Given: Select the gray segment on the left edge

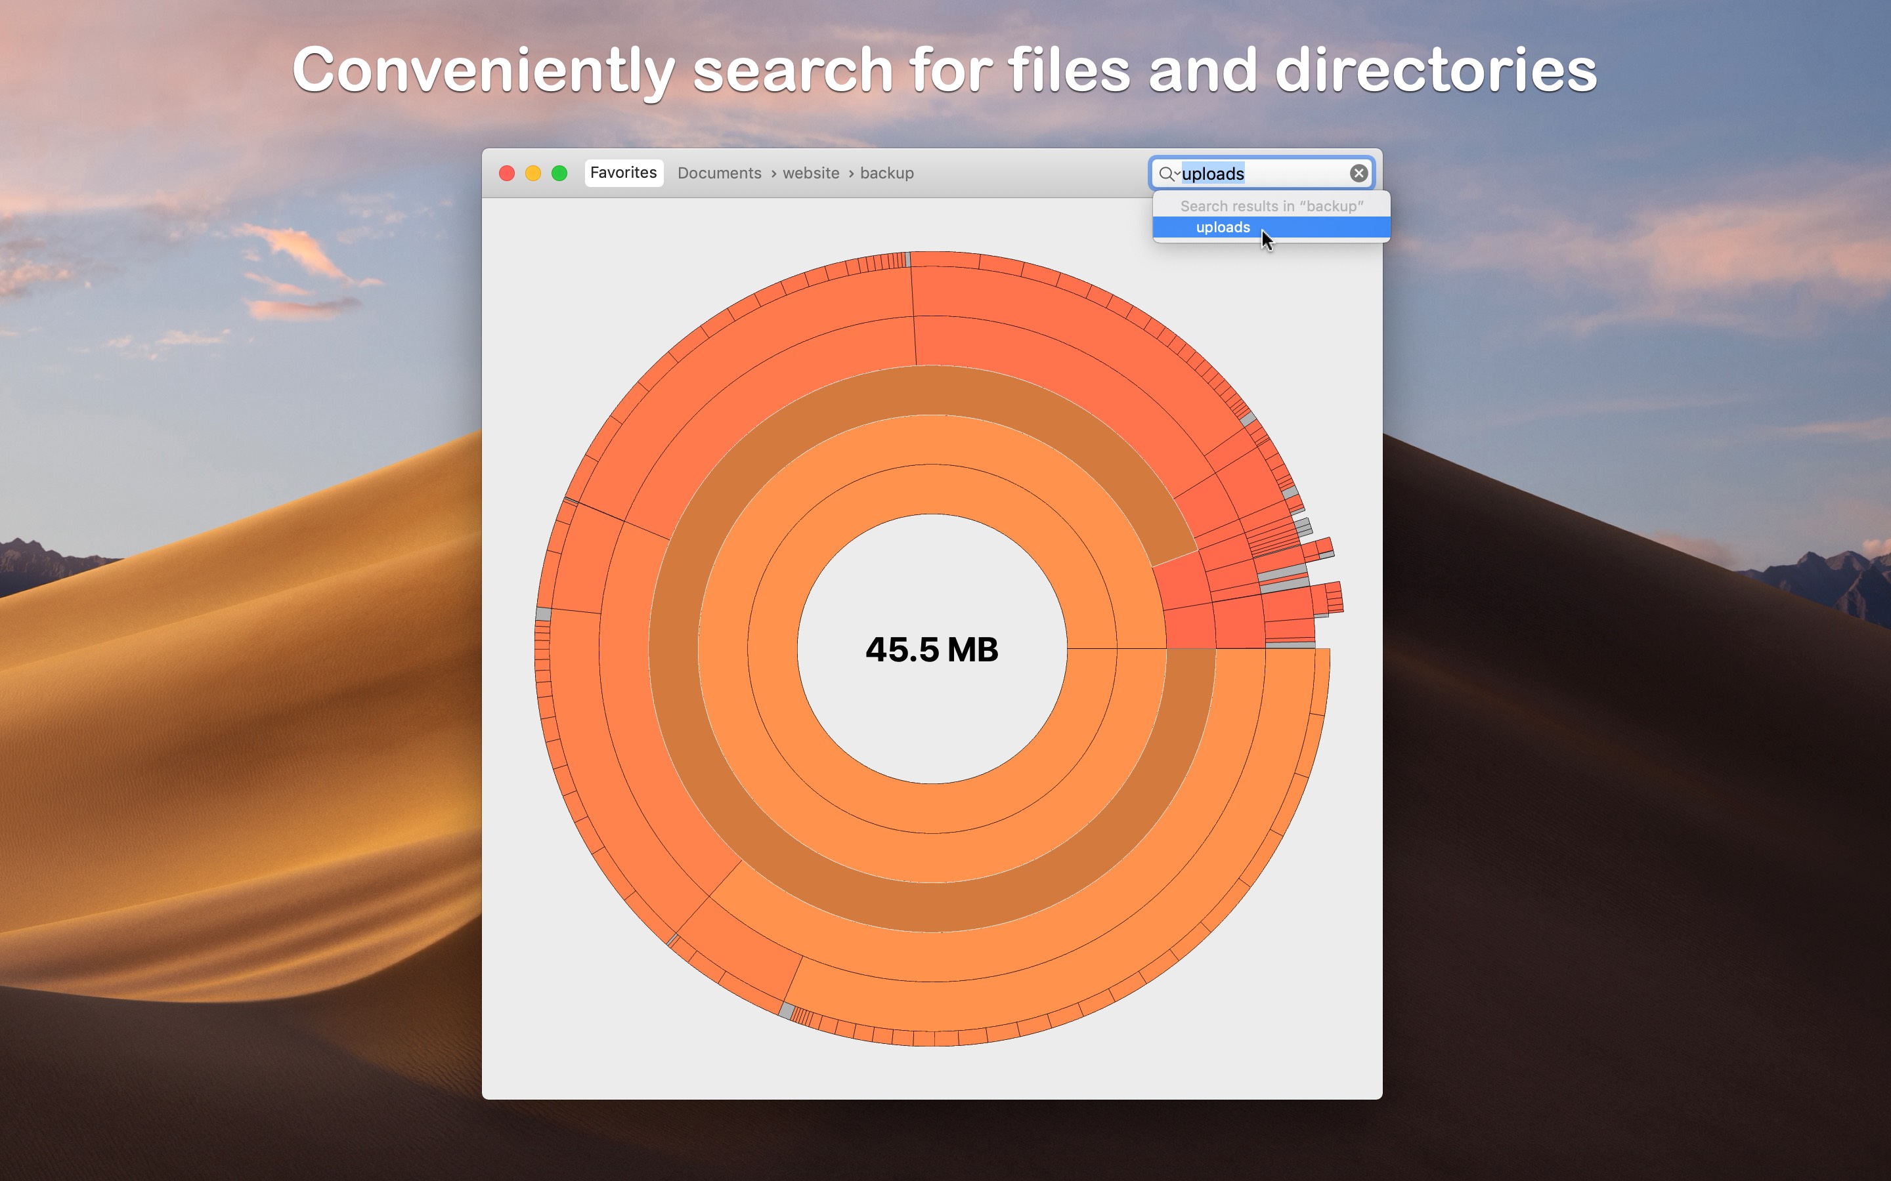Looking at the screenshot, I should (543, 614).
